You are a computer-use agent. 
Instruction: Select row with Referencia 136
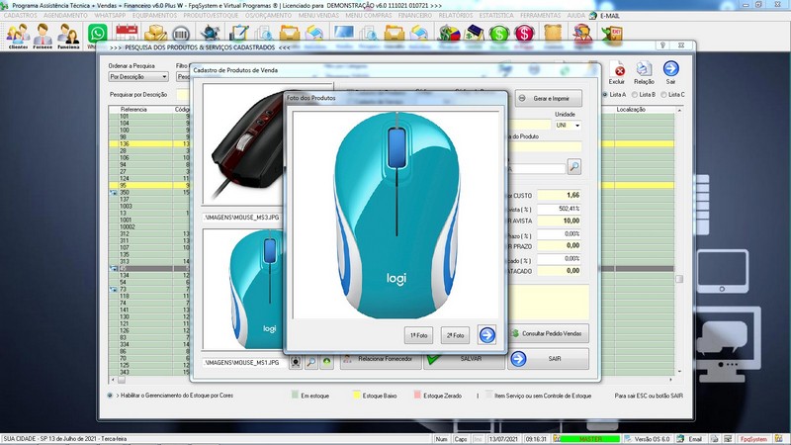(149, 143)
